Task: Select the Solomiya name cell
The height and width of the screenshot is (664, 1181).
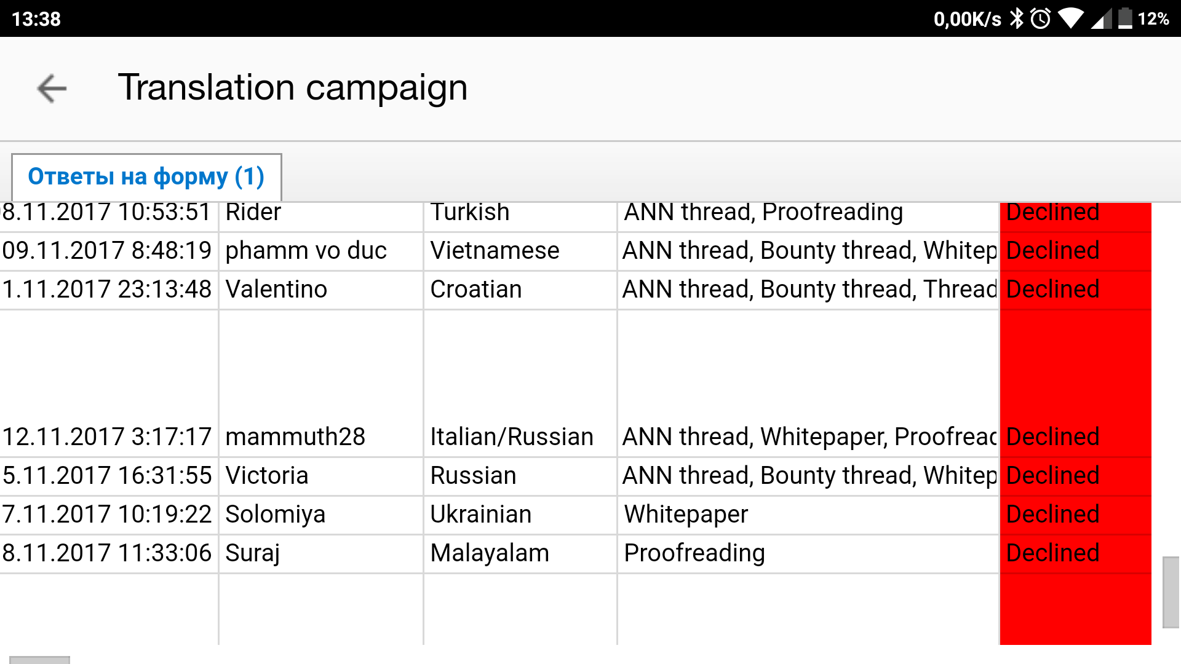Action: point(321,515)
